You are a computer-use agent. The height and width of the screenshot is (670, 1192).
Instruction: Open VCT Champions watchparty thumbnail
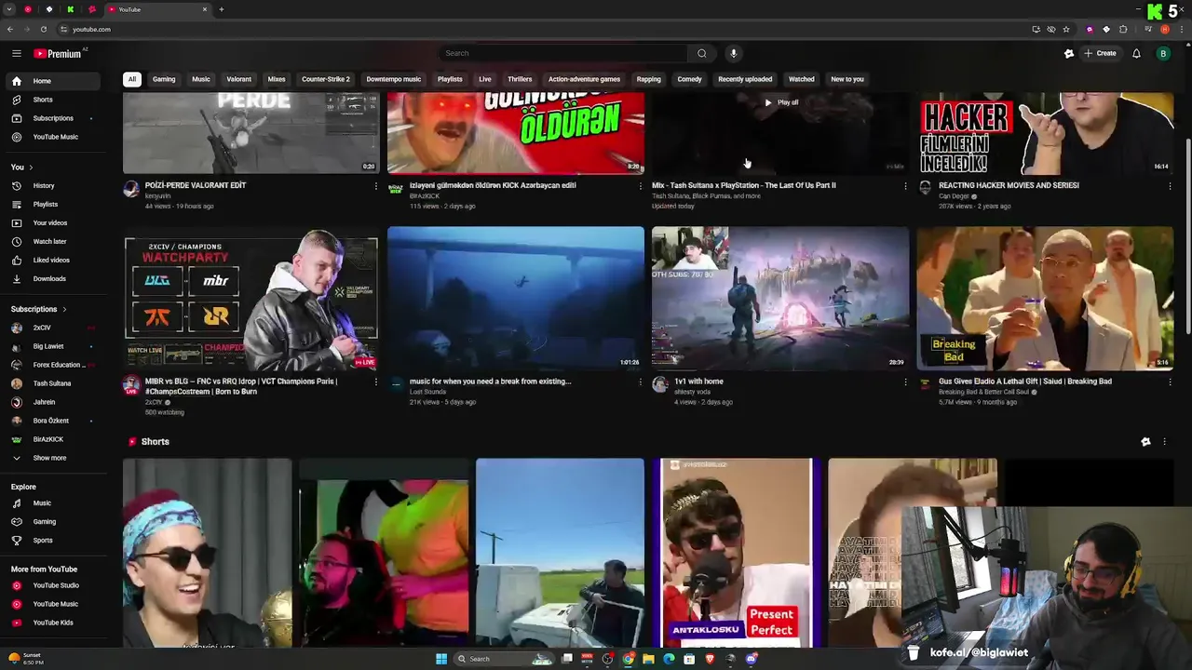coord(251,299)
